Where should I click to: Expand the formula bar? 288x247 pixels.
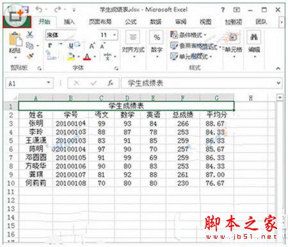point(278,83)
